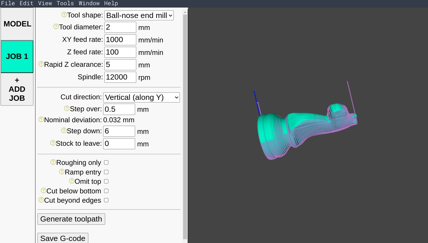Open the Tools menu

point(65,3)
